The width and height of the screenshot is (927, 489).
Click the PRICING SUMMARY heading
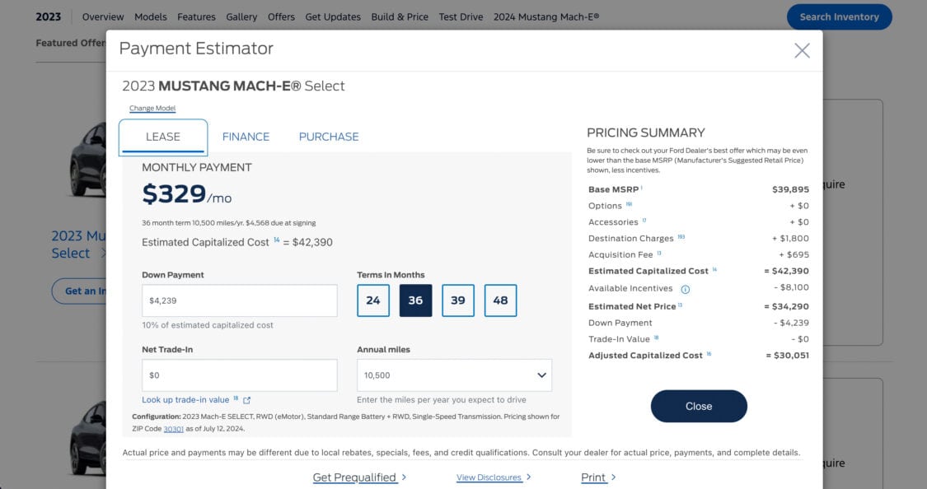coord(645,133)
